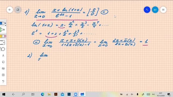Toggle the ruler tool

tap(2, 43)
